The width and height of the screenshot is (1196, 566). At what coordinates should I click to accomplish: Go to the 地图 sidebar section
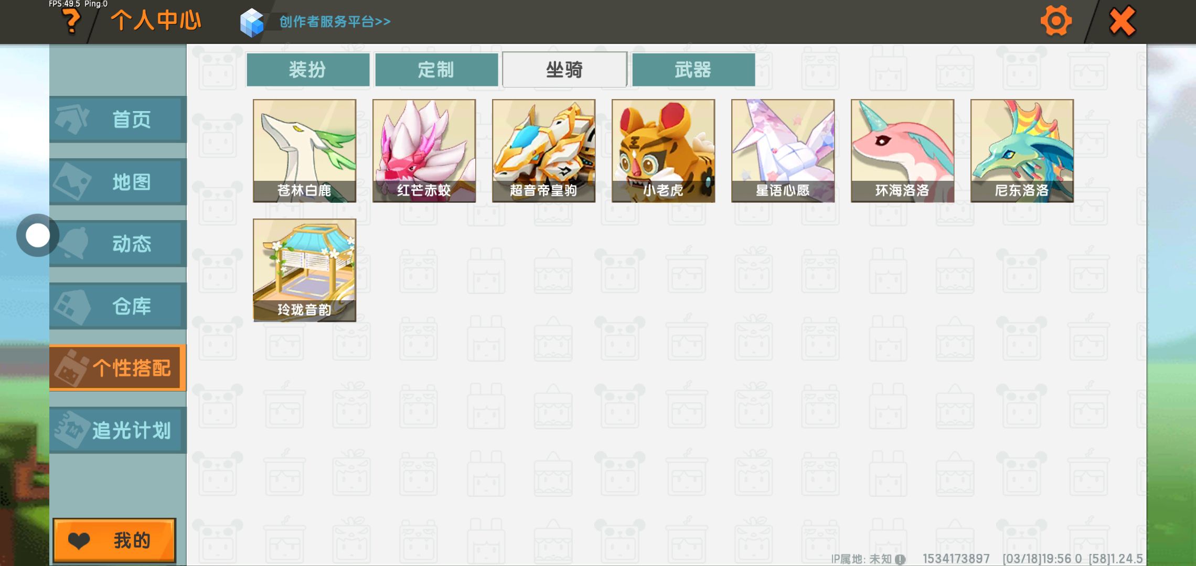pos(118,182)
